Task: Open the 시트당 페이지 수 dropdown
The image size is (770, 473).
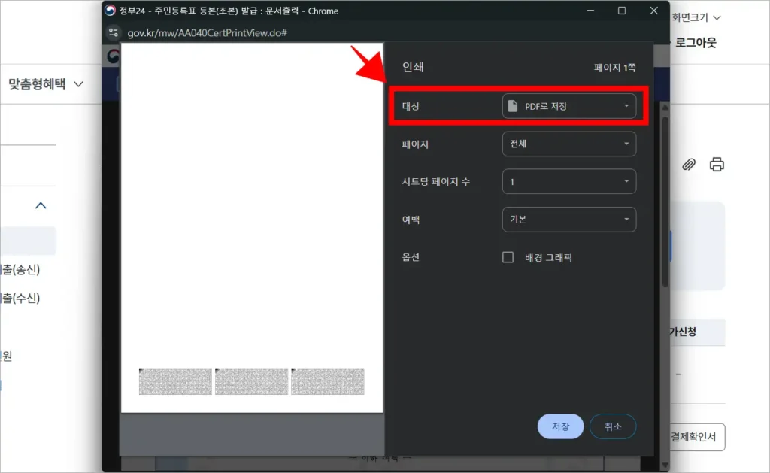Action: tap(569, 181)
